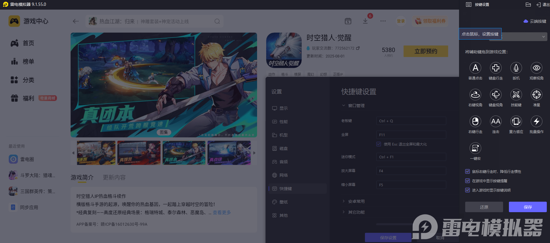Switch to 更新内容 tab

(x=114, y=178)
